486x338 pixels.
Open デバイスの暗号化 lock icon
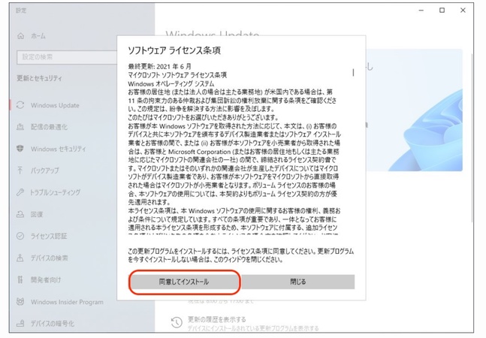pyautogui.click(x=20, y=324)
